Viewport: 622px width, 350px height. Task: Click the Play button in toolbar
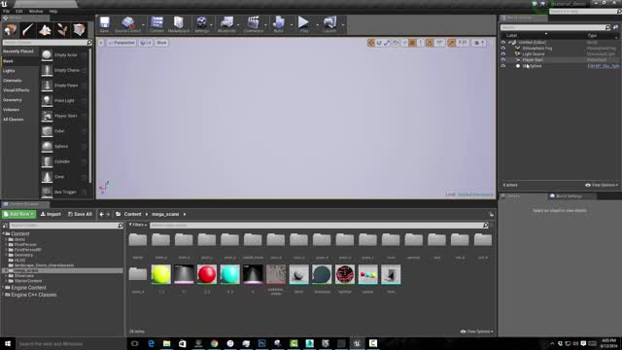[x=303, y=24]
